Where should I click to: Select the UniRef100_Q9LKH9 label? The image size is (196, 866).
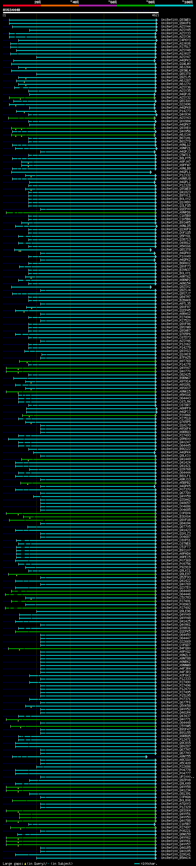pos(176,783)
